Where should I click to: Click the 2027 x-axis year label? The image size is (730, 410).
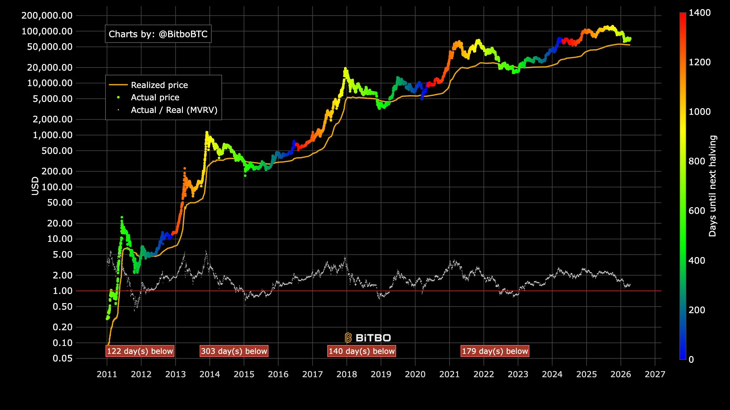(x=655, y=374)
